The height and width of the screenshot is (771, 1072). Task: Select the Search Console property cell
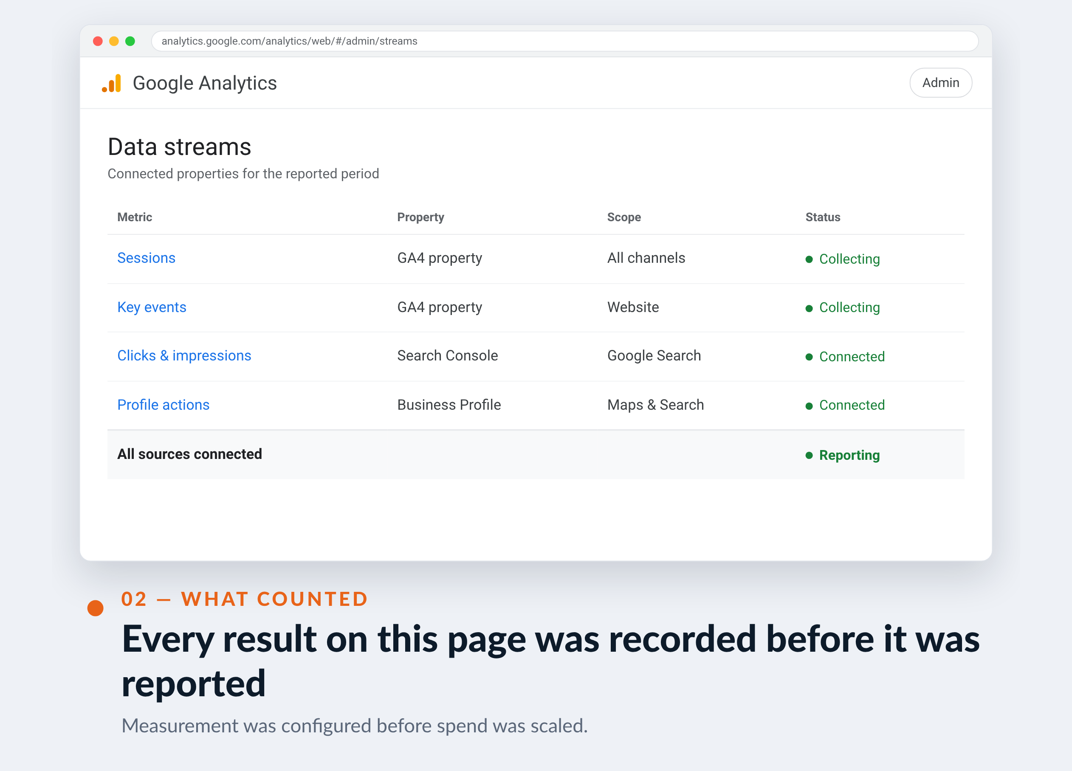(448, 356)
